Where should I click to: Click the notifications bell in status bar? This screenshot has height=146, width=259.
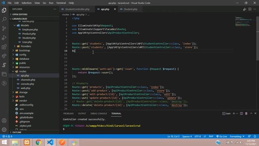click(x=255, y=136)
